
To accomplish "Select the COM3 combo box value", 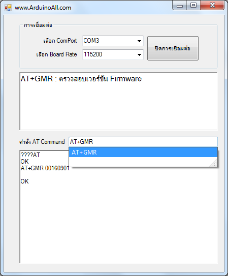I will point(113,41).
